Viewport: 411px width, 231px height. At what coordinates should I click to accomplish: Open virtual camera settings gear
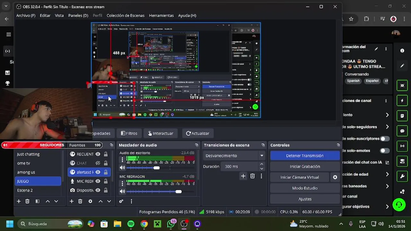pos(335,177)
